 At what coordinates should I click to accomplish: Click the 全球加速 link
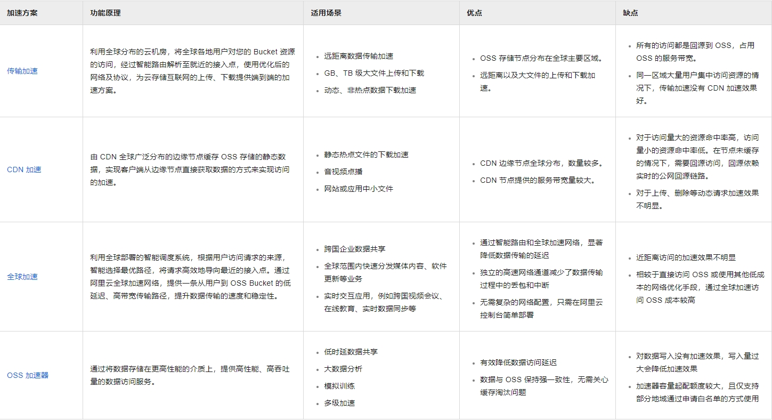(x=22, y=277)
